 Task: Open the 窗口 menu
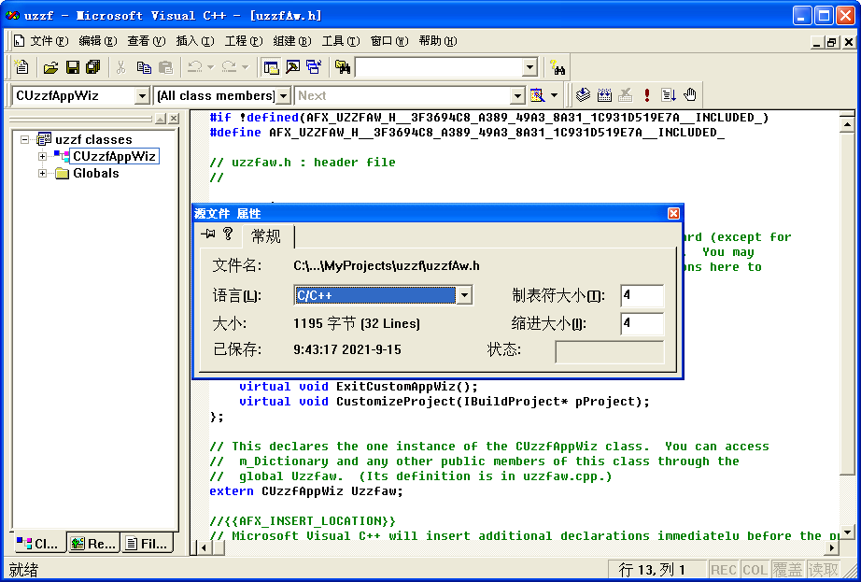pyautogui.click(x=389, y=41)
